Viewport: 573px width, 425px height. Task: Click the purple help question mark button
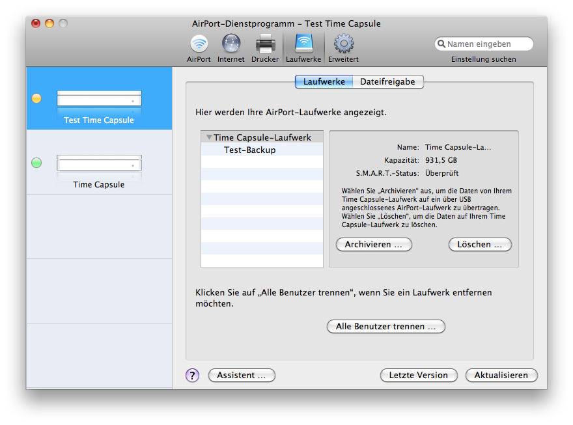193,375
